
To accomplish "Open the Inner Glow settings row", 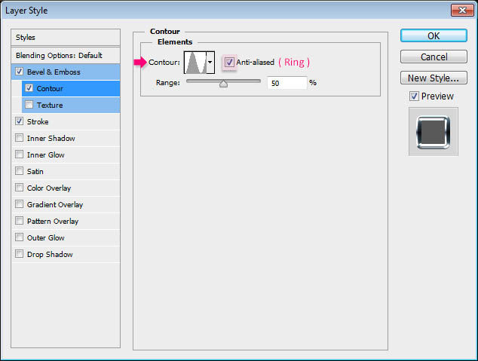I will (66, 154).
